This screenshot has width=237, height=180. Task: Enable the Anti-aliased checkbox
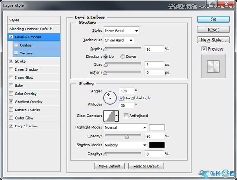[126, 116]
